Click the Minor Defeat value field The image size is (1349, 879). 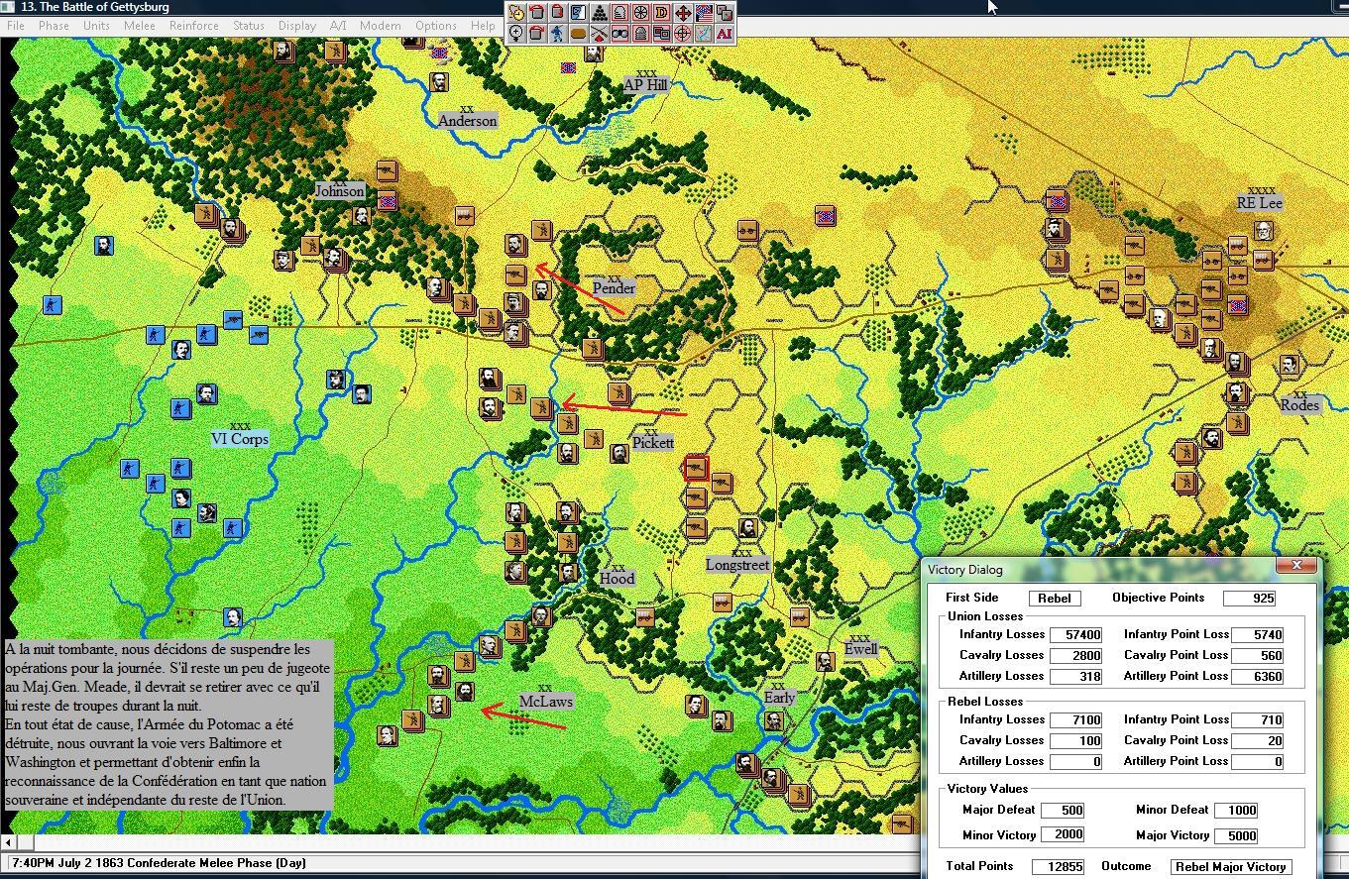pos(1236,811)
